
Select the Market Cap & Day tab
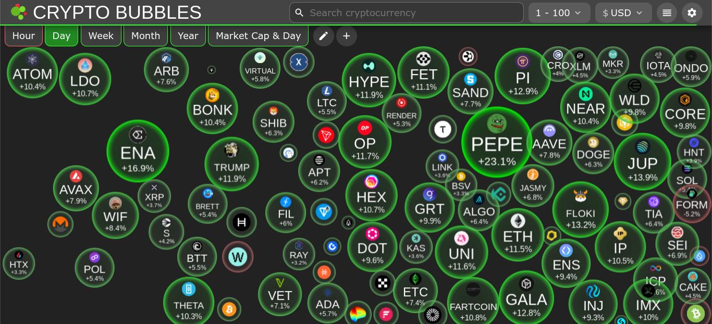click(x=258, y=36)
